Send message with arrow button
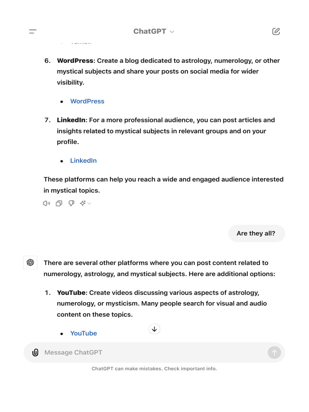The image size is (309, 412). [274, 352]
